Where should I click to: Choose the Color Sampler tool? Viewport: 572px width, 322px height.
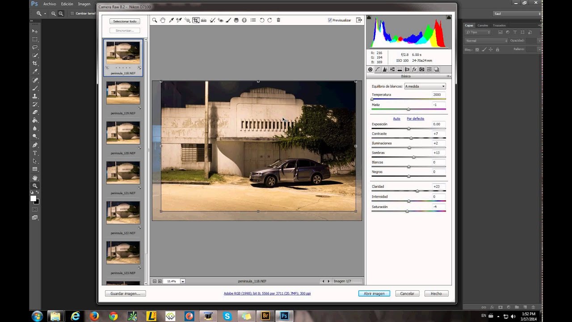tap(179, 20)
